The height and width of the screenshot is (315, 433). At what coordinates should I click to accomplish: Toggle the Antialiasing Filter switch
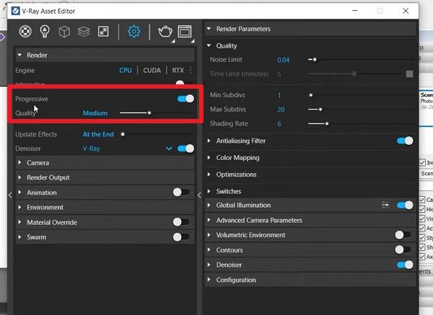click(x=405, y=141)
